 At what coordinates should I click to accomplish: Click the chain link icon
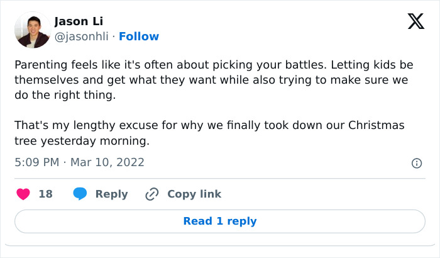(151, 194)
